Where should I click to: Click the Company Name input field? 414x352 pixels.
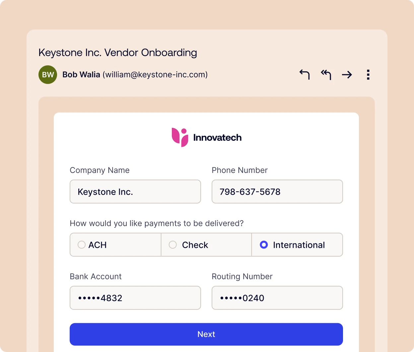pos(135,192)
